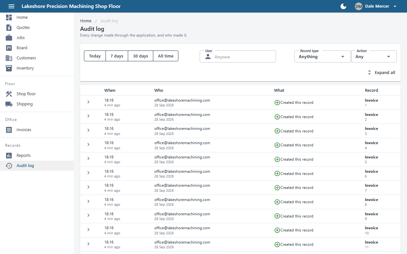Expand the Invoice 7 row

pos(88,187)
